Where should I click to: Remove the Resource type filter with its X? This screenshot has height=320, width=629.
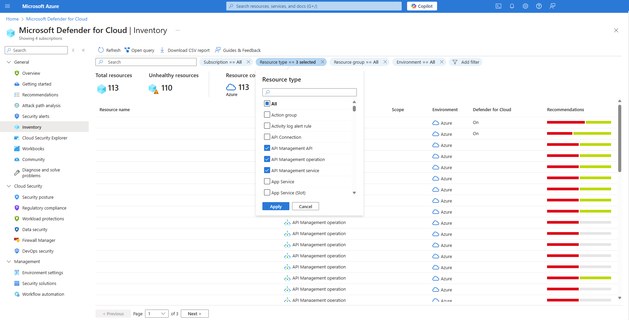coord(323,62)
